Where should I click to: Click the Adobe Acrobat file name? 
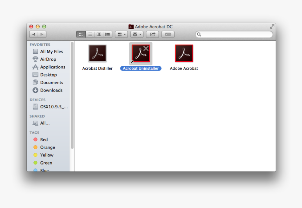tap(184, 68)
